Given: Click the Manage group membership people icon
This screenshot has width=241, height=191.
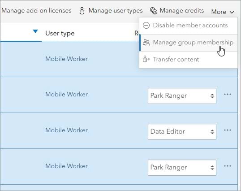Looking at the screenshot, I should (146, 43).
